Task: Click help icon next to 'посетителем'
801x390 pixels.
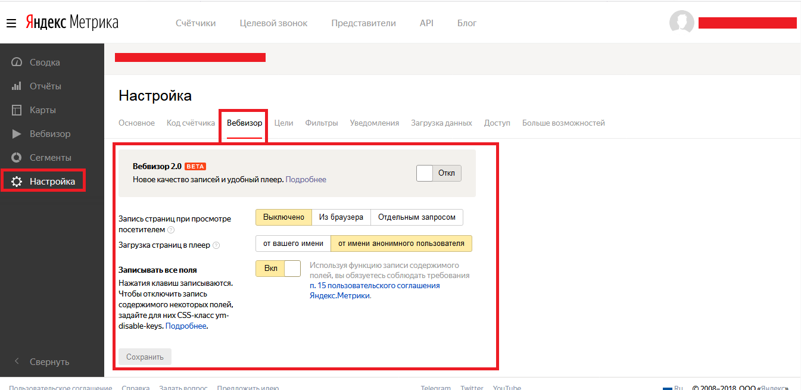Action: click(171, 230)
